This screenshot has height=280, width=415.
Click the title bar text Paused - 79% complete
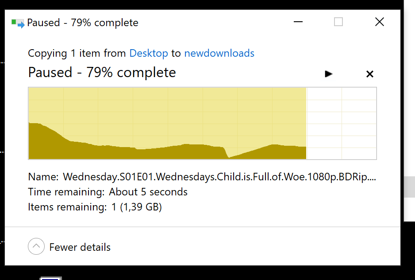[x=83, y=23]
